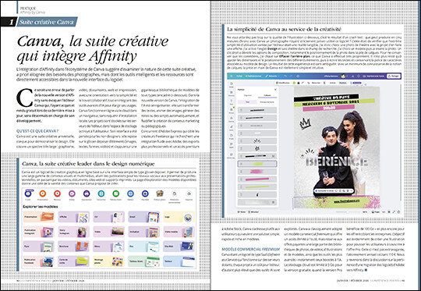Click the blue Tableur circle icon
The image size is (421, 291).
coord(130,193)
